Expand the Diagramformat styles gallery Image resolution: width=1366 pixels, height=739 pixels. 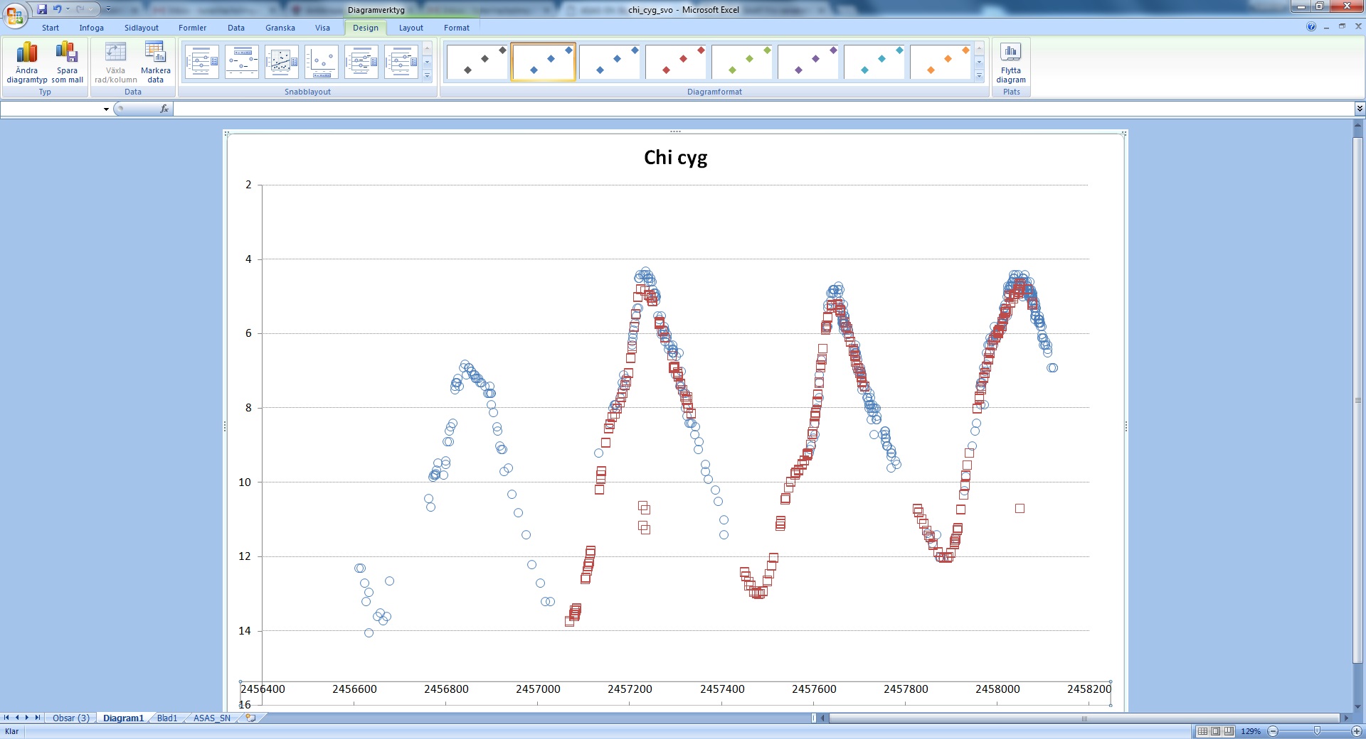(x=979, y=75)
